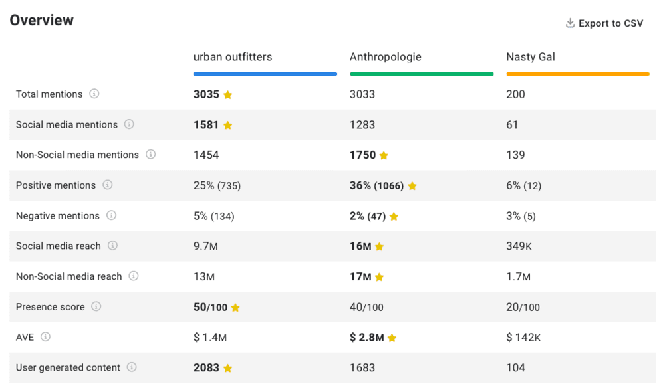This screenshot has height=388, width=665.
Task: Click the orange Nasty Gal color bar
Action: (x=578, y=74)
